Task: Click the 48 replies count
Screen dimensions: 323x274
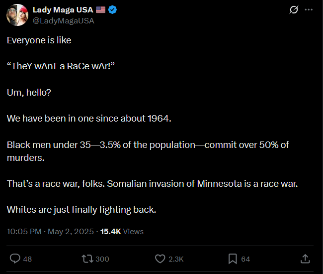Action: click(x=27, y=259)
